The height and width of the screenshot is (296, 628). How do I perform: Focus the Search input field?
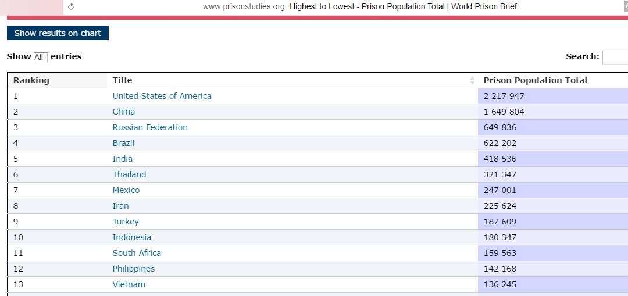[x=615, y=57]
